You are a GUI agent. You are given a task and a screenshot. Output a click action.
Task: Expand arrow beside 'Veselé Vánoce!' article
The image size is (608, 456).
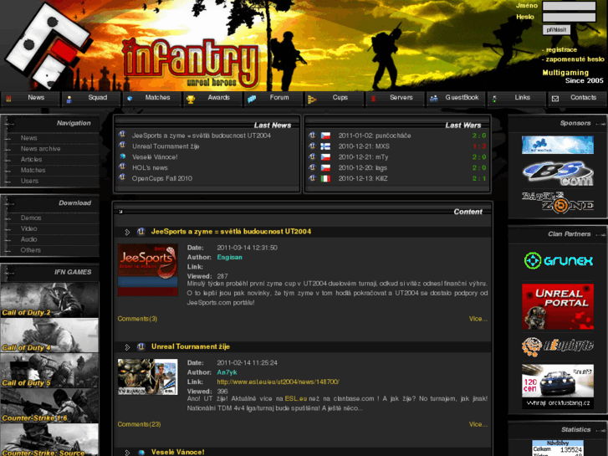point(127,453)
